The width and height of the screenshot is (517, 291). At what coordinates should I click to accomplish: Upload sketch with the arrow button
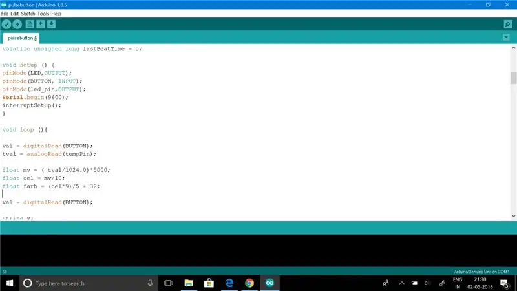(x=17, y=24)
